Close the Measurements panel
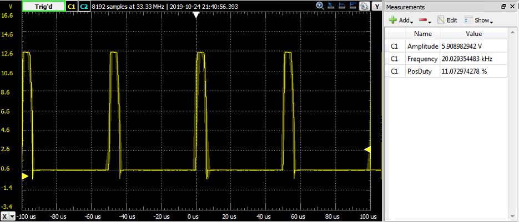519x222 pixels. [x=512, y=7]
